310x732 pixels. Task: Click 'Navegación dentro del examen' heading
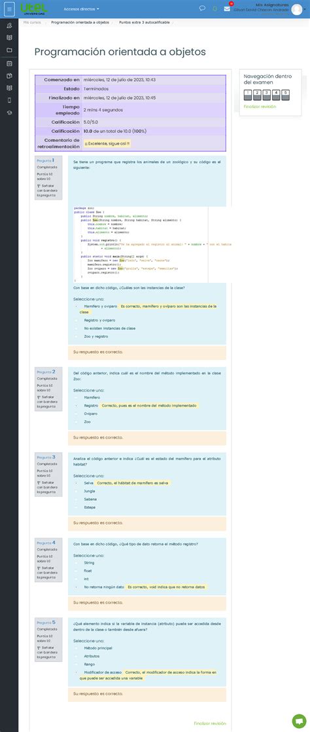click(266, 79)
